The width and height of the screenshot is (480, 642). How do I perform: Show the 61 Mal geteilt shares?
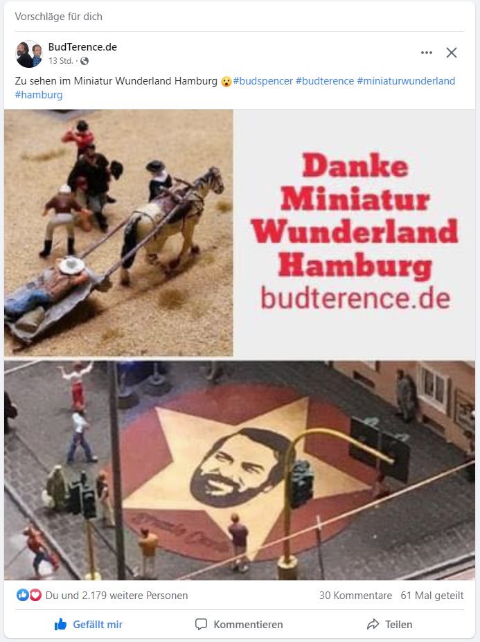(432, 596)
